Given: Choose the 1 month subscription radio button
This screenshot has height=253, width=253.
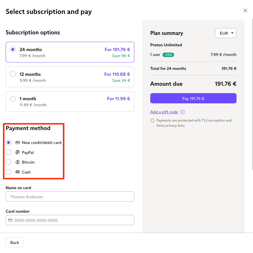Looking at the screenshot, I should tap(13, 99).
